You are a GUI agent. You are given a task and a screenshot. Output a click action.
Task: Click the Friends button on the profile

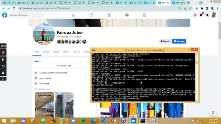point(165,41)
